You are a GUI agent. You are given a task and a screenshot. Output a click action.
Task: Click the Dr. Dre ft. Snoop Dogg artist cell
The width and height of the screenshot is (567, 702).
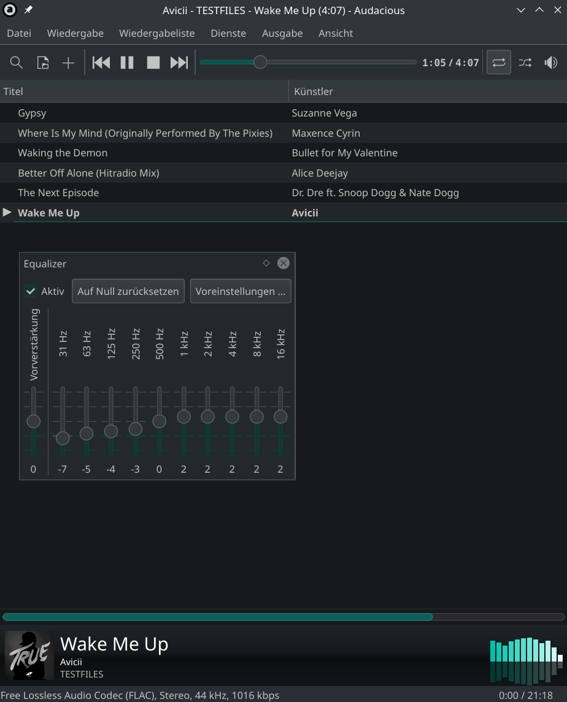(x=376, y=193)
